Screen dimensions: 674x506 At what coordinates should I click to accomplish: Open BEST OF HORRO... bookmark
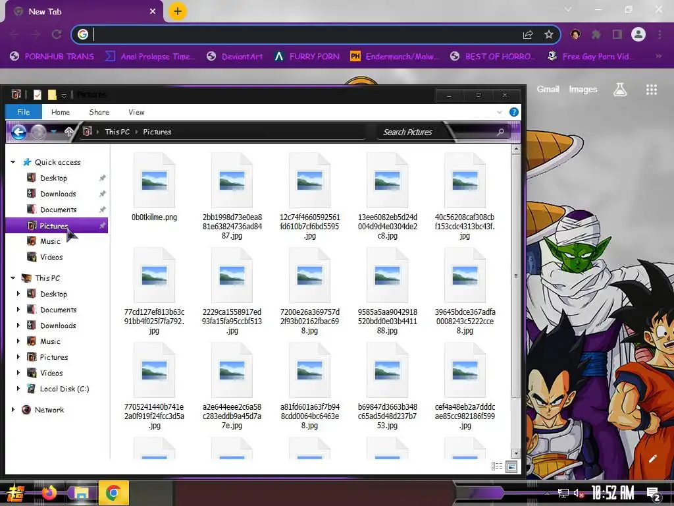(493, 57)
